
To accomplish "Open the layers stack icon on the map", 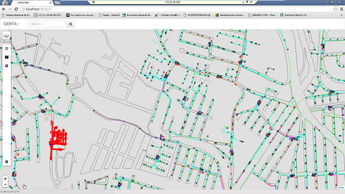I will point(6,35).
